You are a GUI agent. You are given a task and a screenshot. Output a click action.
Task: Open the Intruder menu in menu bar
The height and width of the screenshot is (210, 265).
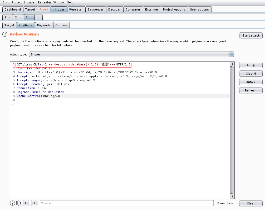[30, 2]
